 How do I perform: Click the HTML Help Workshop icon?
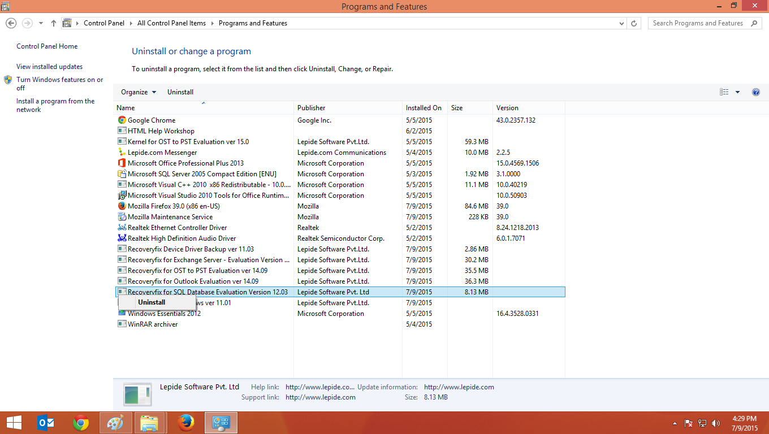(122, 131)
